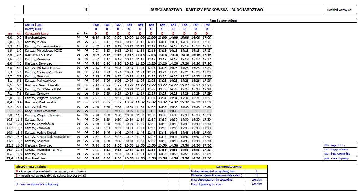Screen dimensions: 361x194
Task: Click the 129,7 km Saturday value
Action: 257,184
